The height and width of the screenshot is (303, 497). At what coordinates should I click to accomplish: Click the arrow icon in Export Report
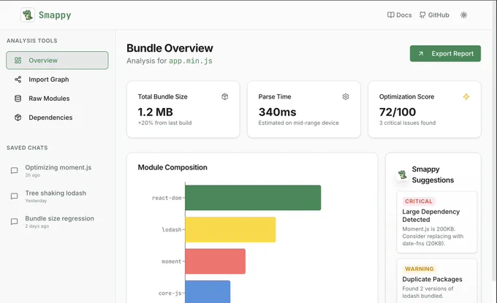pyautogui.click(x=420, y=53)
